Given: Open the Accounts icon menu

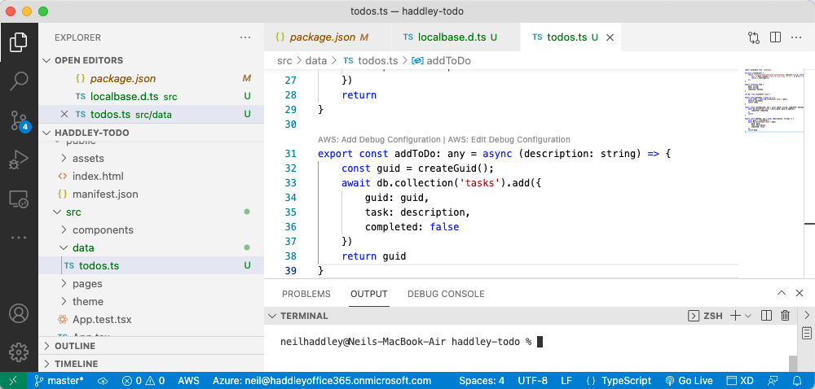Looking at the screenshot, I should point(19,313).
